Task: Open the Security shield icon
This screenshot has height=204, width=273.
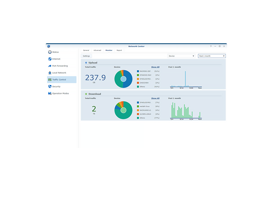Action: pos(50,86)
